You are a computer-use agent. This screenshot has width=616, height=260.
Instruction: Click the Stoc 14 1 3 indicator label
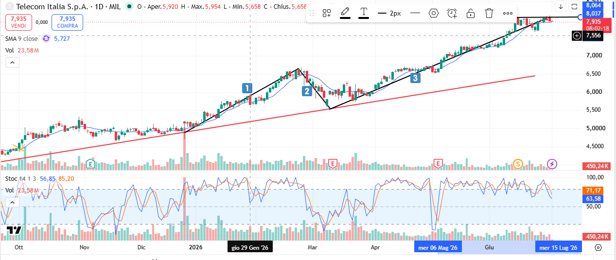(x=21, y=179)
